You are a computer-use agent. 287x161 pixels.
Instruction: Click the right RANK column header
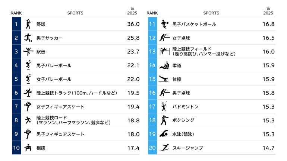coord(152,13)
